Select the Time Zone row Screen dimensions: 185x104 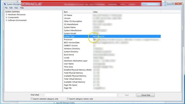(112, 67)
